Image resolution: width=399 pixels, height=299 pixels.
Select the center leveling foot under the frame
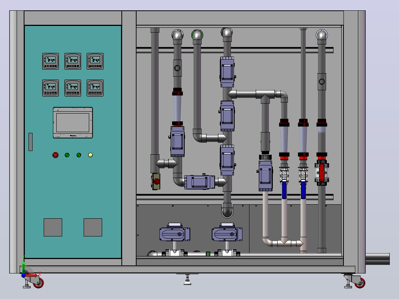(x=187, y=279)
